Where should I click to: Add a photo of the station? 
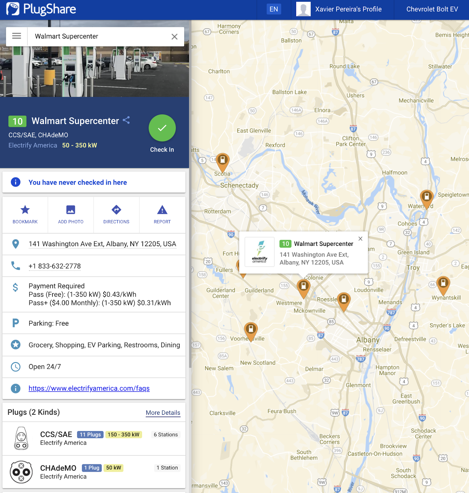point(71,215)
